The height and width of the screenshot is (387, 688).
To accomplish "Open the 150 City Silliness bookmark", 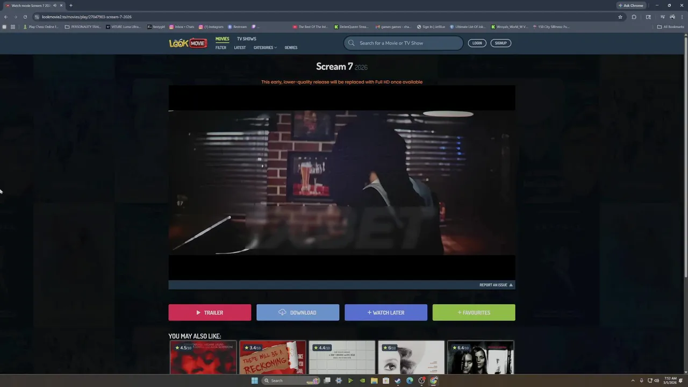I will point(551,26).
